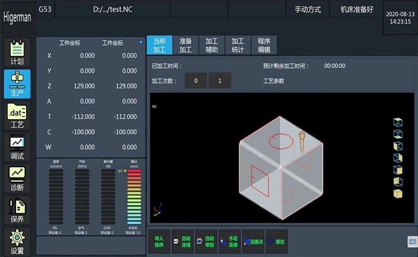
Task: Open the 计划 (Plan) sidebar module
Action: click(17, 52)
